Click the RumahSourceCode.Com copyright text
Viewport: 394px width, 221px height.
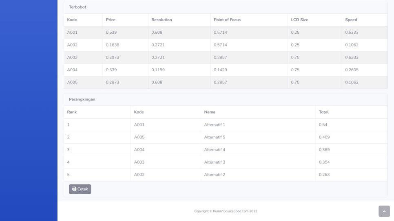(225, 211)
